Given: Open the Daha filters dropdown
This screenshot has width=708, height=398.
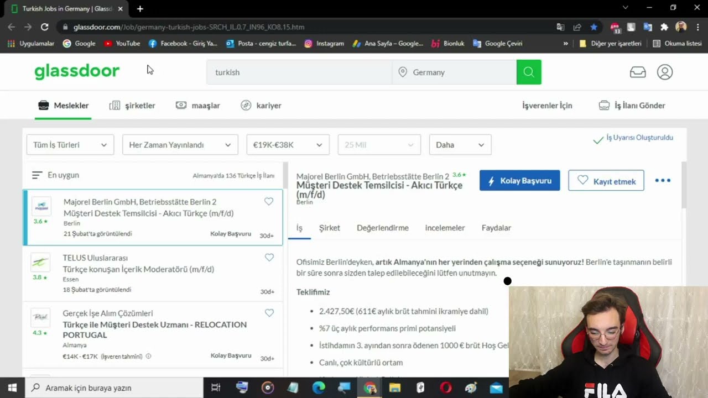Looking at the screenshot, I should (460, 145).
